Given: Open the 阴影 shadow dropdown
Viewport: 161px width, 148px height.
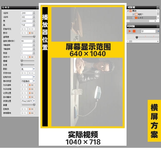Looking at the screenshot, I should coord(34,69).
